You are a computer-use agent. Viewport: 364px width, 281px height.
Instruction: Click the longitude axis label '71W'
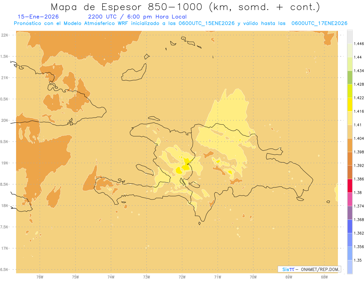pyautogui.click(x=217, y=277)
